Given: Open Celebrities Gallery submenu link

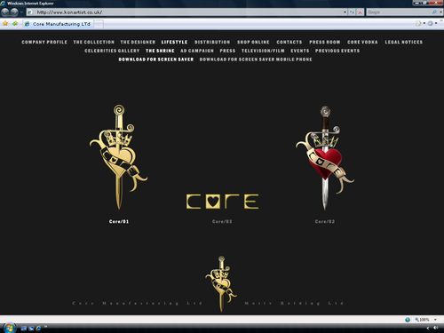Looking at the screenshot, I should pos(112,51).
